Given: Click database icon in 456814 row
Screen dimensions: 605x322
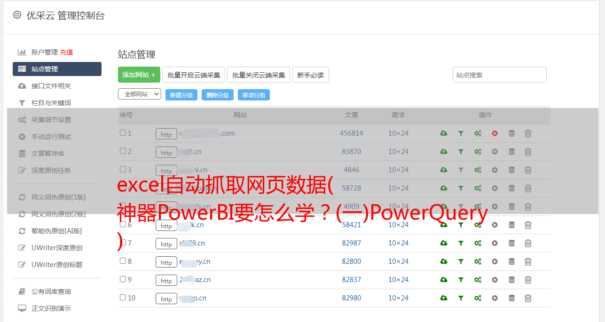Looking at the screenshot, I should pyautogui.click(x=511, y=133).
